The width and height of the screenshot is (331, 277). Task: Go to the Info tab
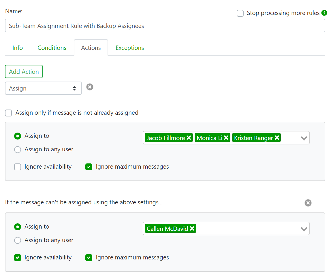tap(18, 48)
